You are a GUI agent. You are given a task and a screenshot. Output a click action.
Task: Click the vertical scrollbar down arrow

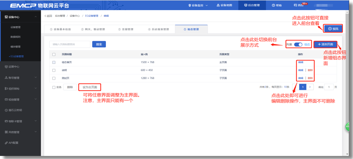[x=347, y=154]
